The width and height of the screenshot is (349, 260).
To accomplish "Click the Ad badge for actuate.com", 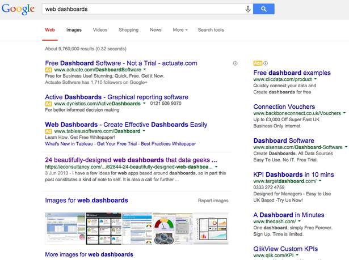I will coord(48,70).
